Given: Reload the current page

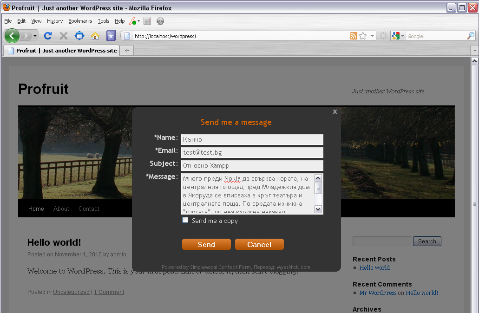Looking at the screenshot, I should (48, 36).
